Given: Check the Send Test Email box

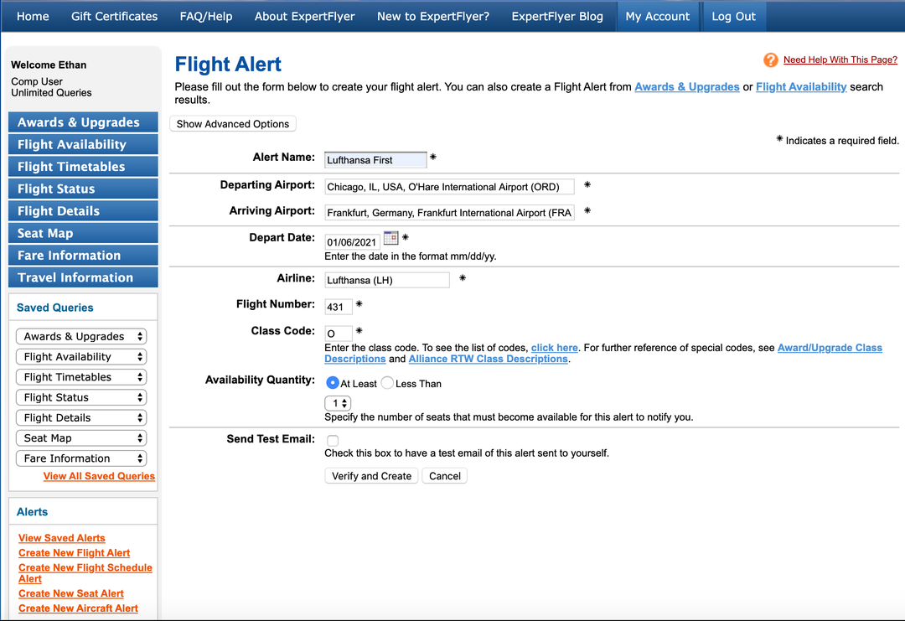Looking at the screenshot, I should [331, 440].
